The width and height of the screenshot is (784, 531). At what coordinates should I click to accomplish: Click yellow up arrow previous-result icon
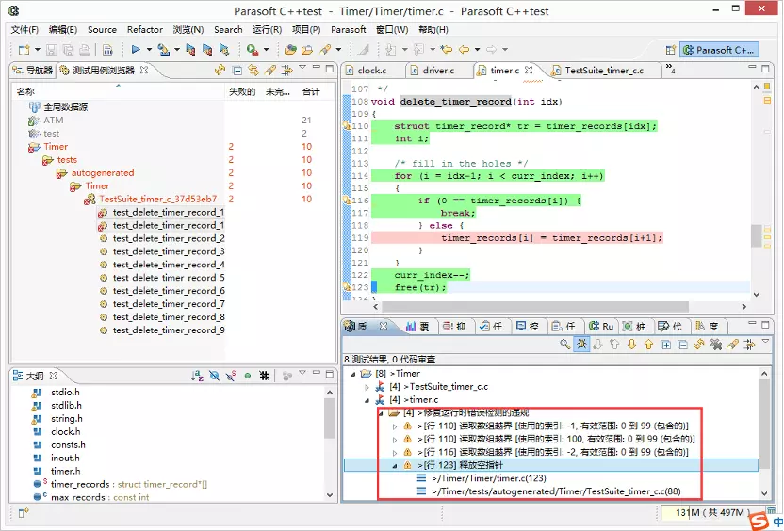pyautogui.click(x=648, y=344)
